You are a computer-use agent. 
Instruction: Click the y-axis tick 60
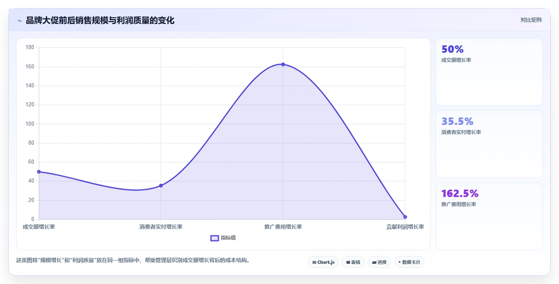click(x=31, y=162)
